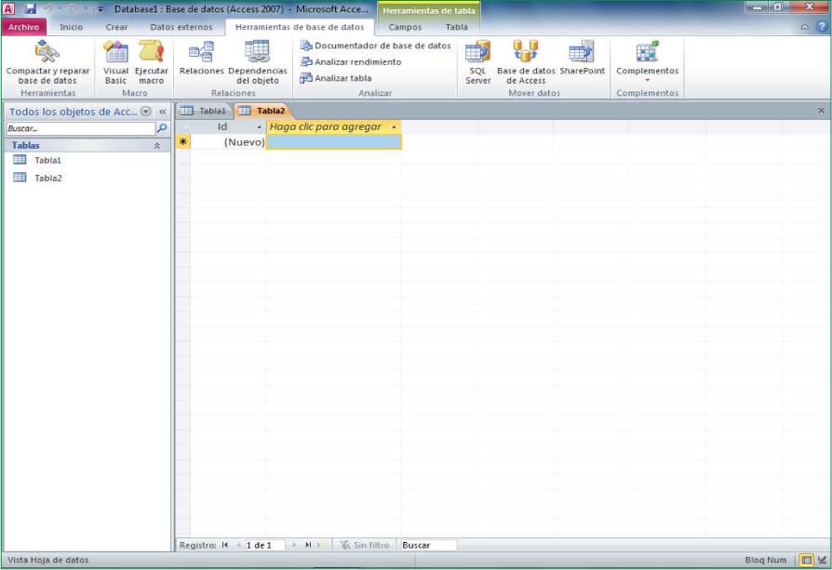Go to last record button

coord(308,545)
